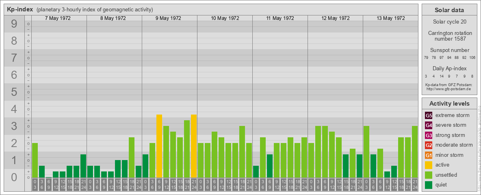Click the large Kp scale number 5
Screen dimensions: 481x195
coord(14,92)
